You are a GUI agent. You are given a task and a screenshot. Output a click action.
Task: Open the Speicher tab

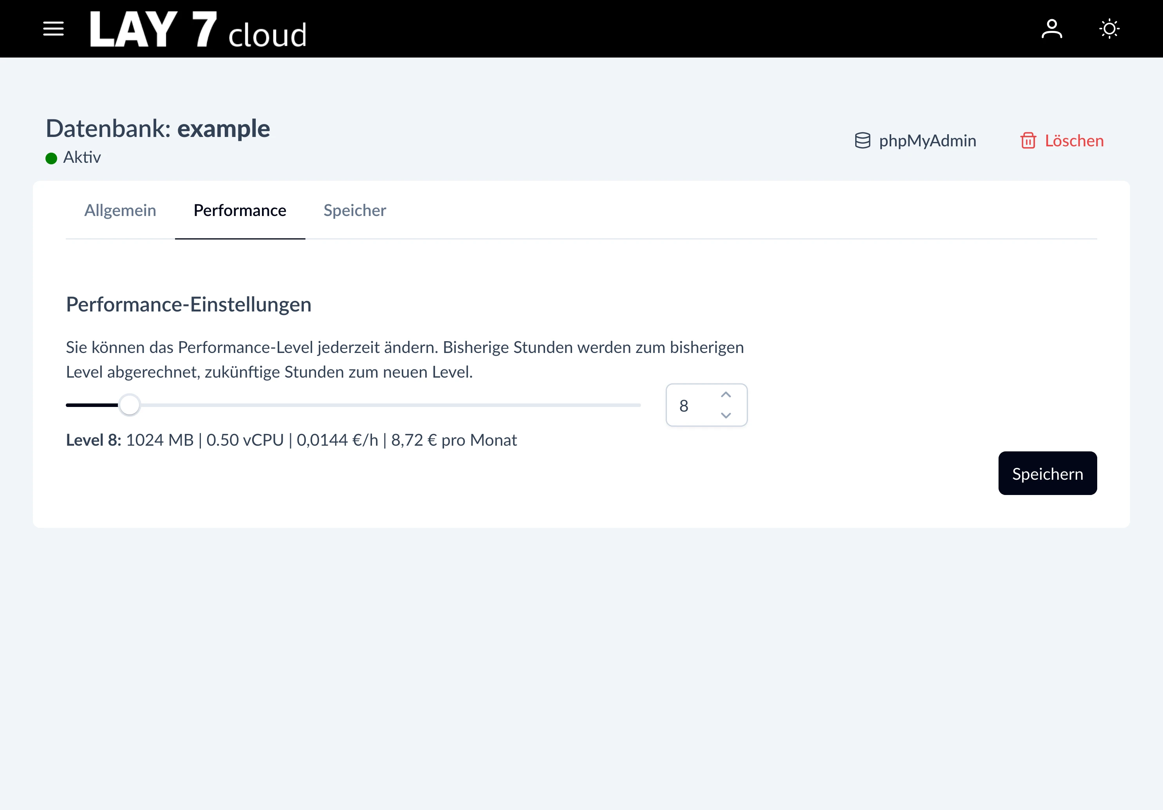(354, 211)
